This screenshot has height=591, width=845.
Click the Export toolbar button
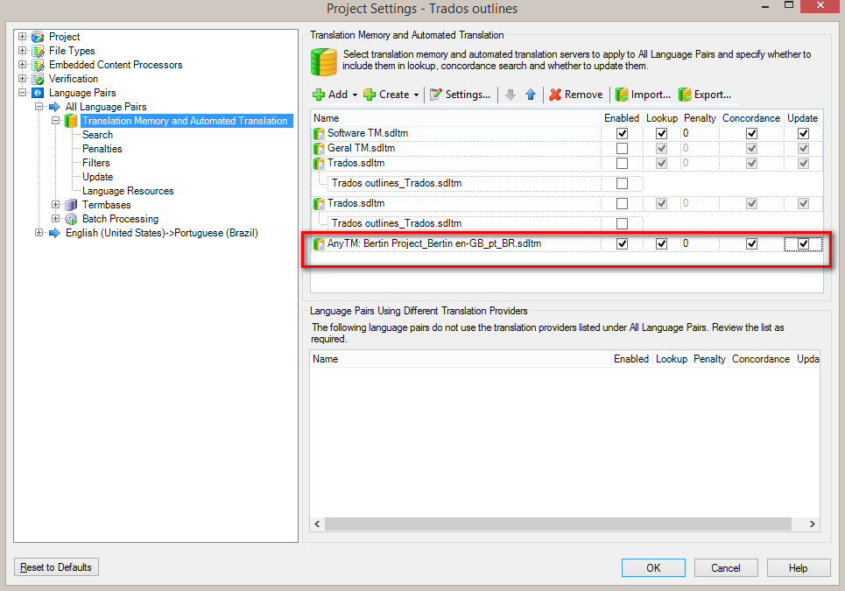pyautogui.click(x=705, y=95)
